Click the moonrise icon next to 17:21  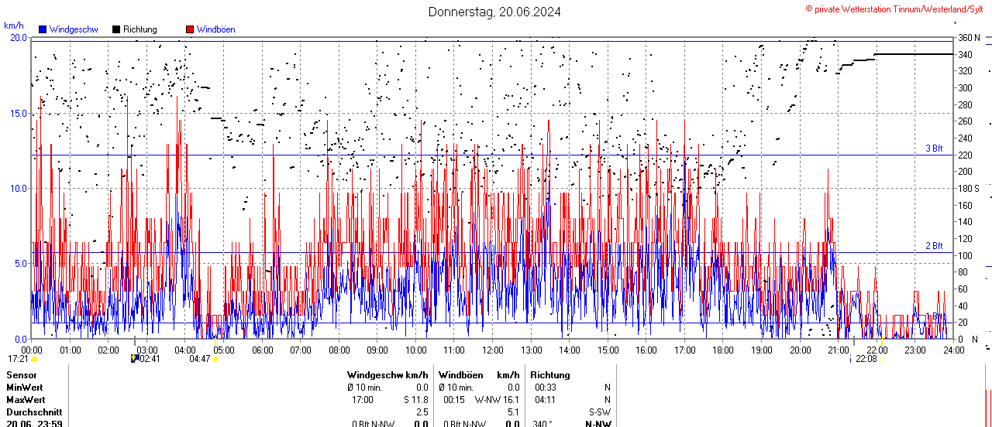34,359
